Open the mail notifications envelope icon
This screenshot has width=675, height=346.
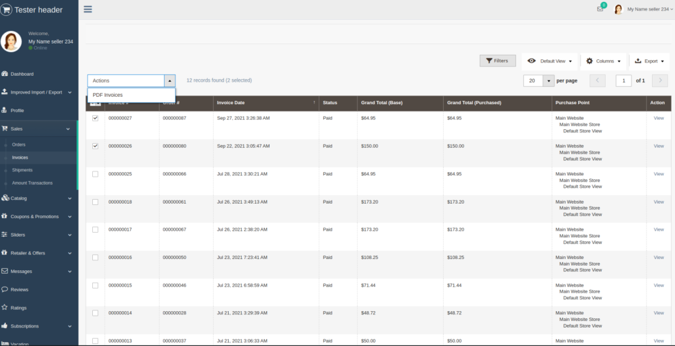600,9
